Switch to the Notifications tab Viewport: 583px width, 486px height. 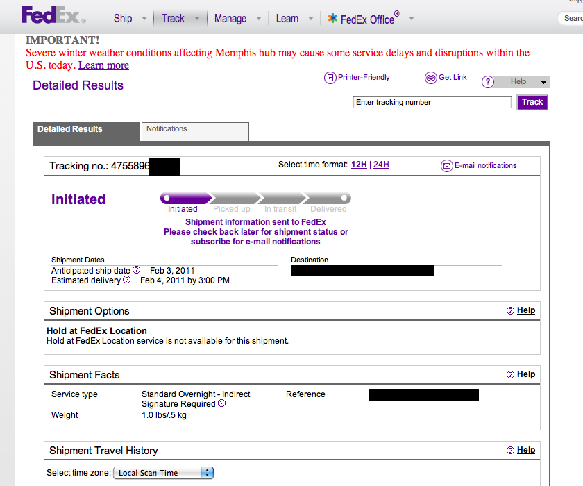tap(195, 131)
